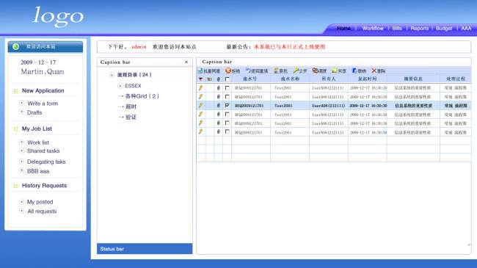Check the checkbox in the fifth grid row

point(227,123)
